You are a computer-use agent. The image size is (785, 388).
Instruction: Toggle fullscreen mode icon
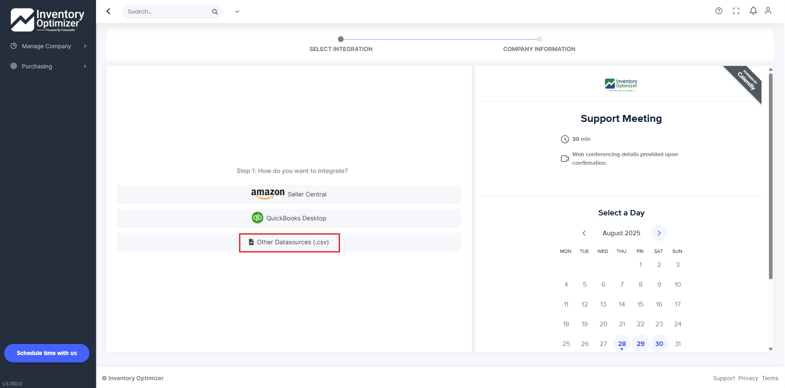point(736,11)
